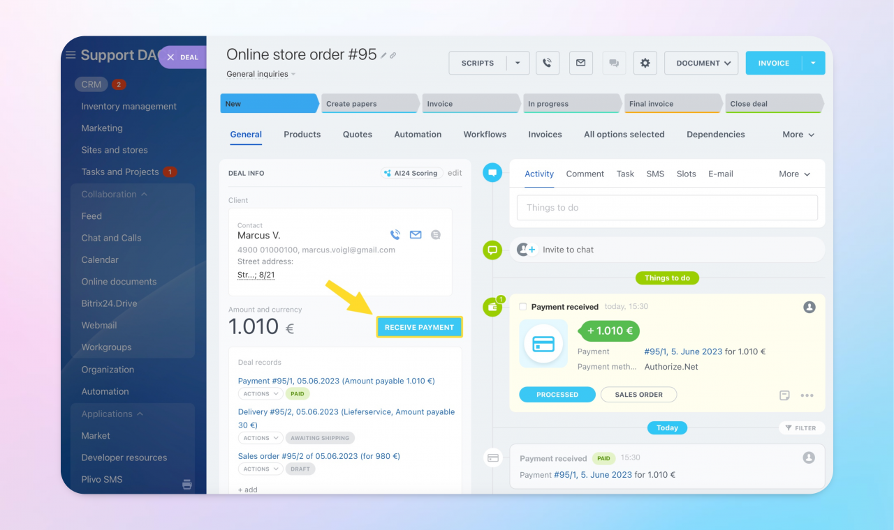Click the INVOICE button
This screenshot has width=894, height=530.
click(x=774, y=63)
